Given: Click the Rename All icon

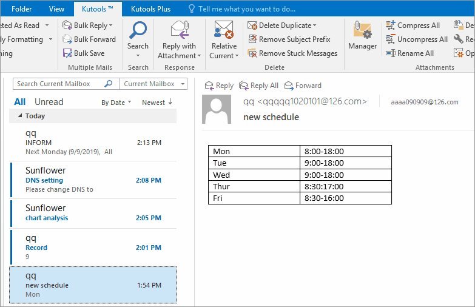Looking at the screenshot, I should coord(391,53).
